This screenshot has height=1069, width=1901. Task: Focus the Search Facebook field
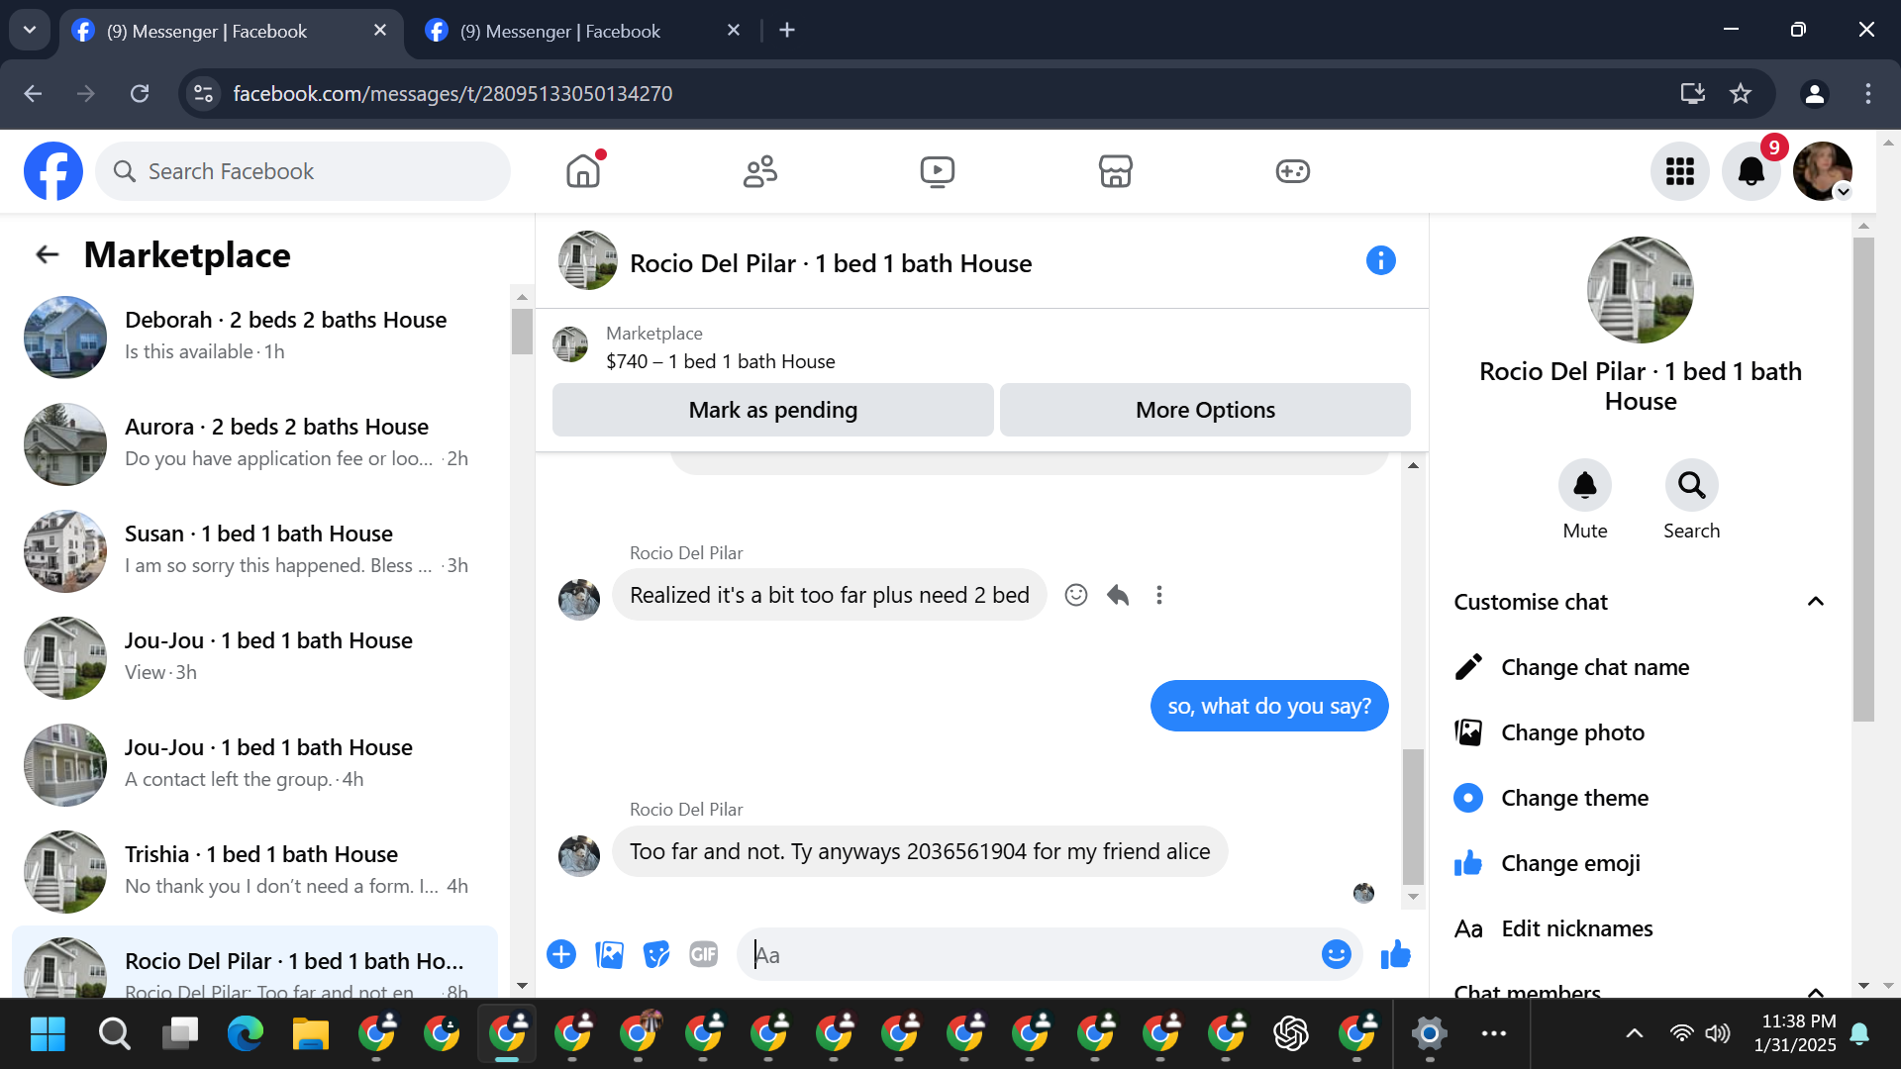[303, 171]
